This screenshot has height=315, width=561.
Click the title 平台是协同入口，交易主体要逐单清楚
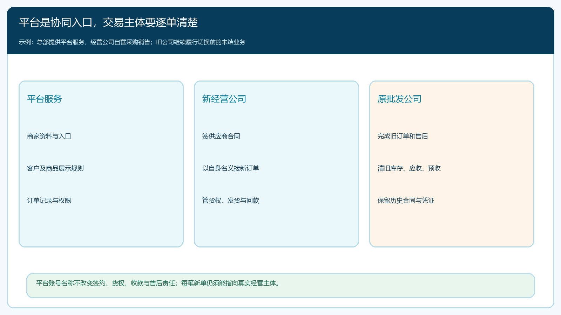pos(108,22)
